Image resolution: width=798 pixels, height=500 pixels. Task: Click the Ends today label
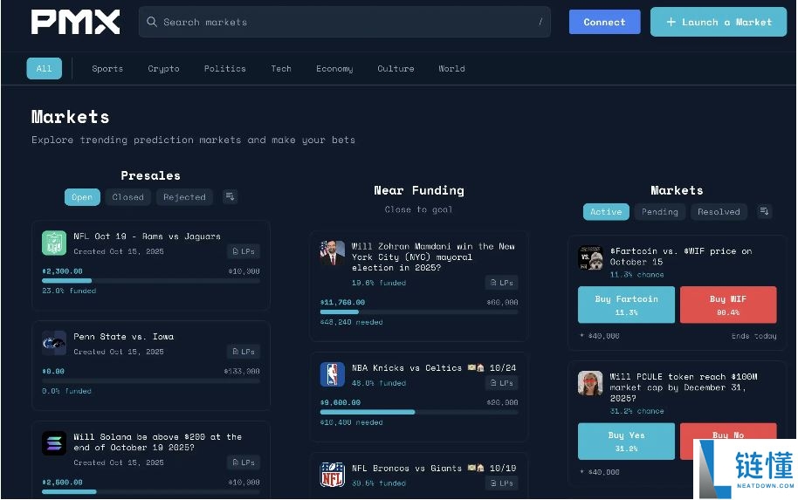coord(753,336)
